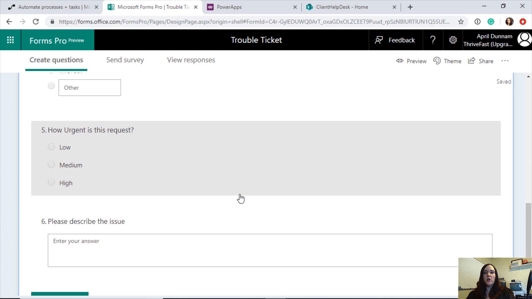The image size is (532, 299).
Task: Open the Chrome profile avatar
Action: click(x=509, y=22)
